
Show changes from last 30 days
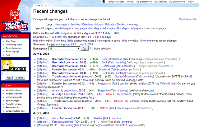pos(103,37)
